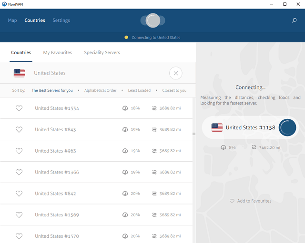305x243 pixels.
Task: Favourite United States #1534 heart icon
Action: (x=19, y=108)
